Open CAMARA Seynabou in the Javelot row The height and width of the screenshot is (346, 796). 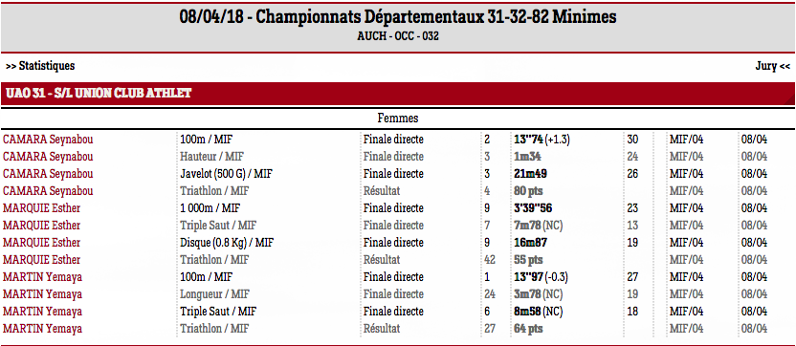coord(48,174)
